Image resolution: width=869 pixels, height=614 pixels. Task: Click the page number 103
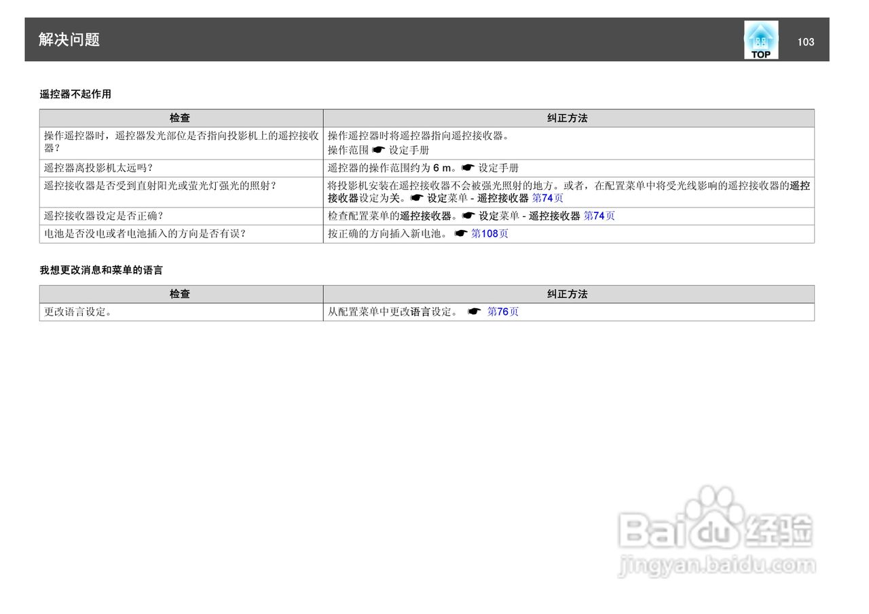click(806, 41)
